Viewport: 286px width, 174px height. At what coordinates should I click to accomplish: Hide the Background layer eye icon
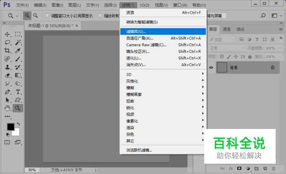pyautogui.click(x=211, y=68)
